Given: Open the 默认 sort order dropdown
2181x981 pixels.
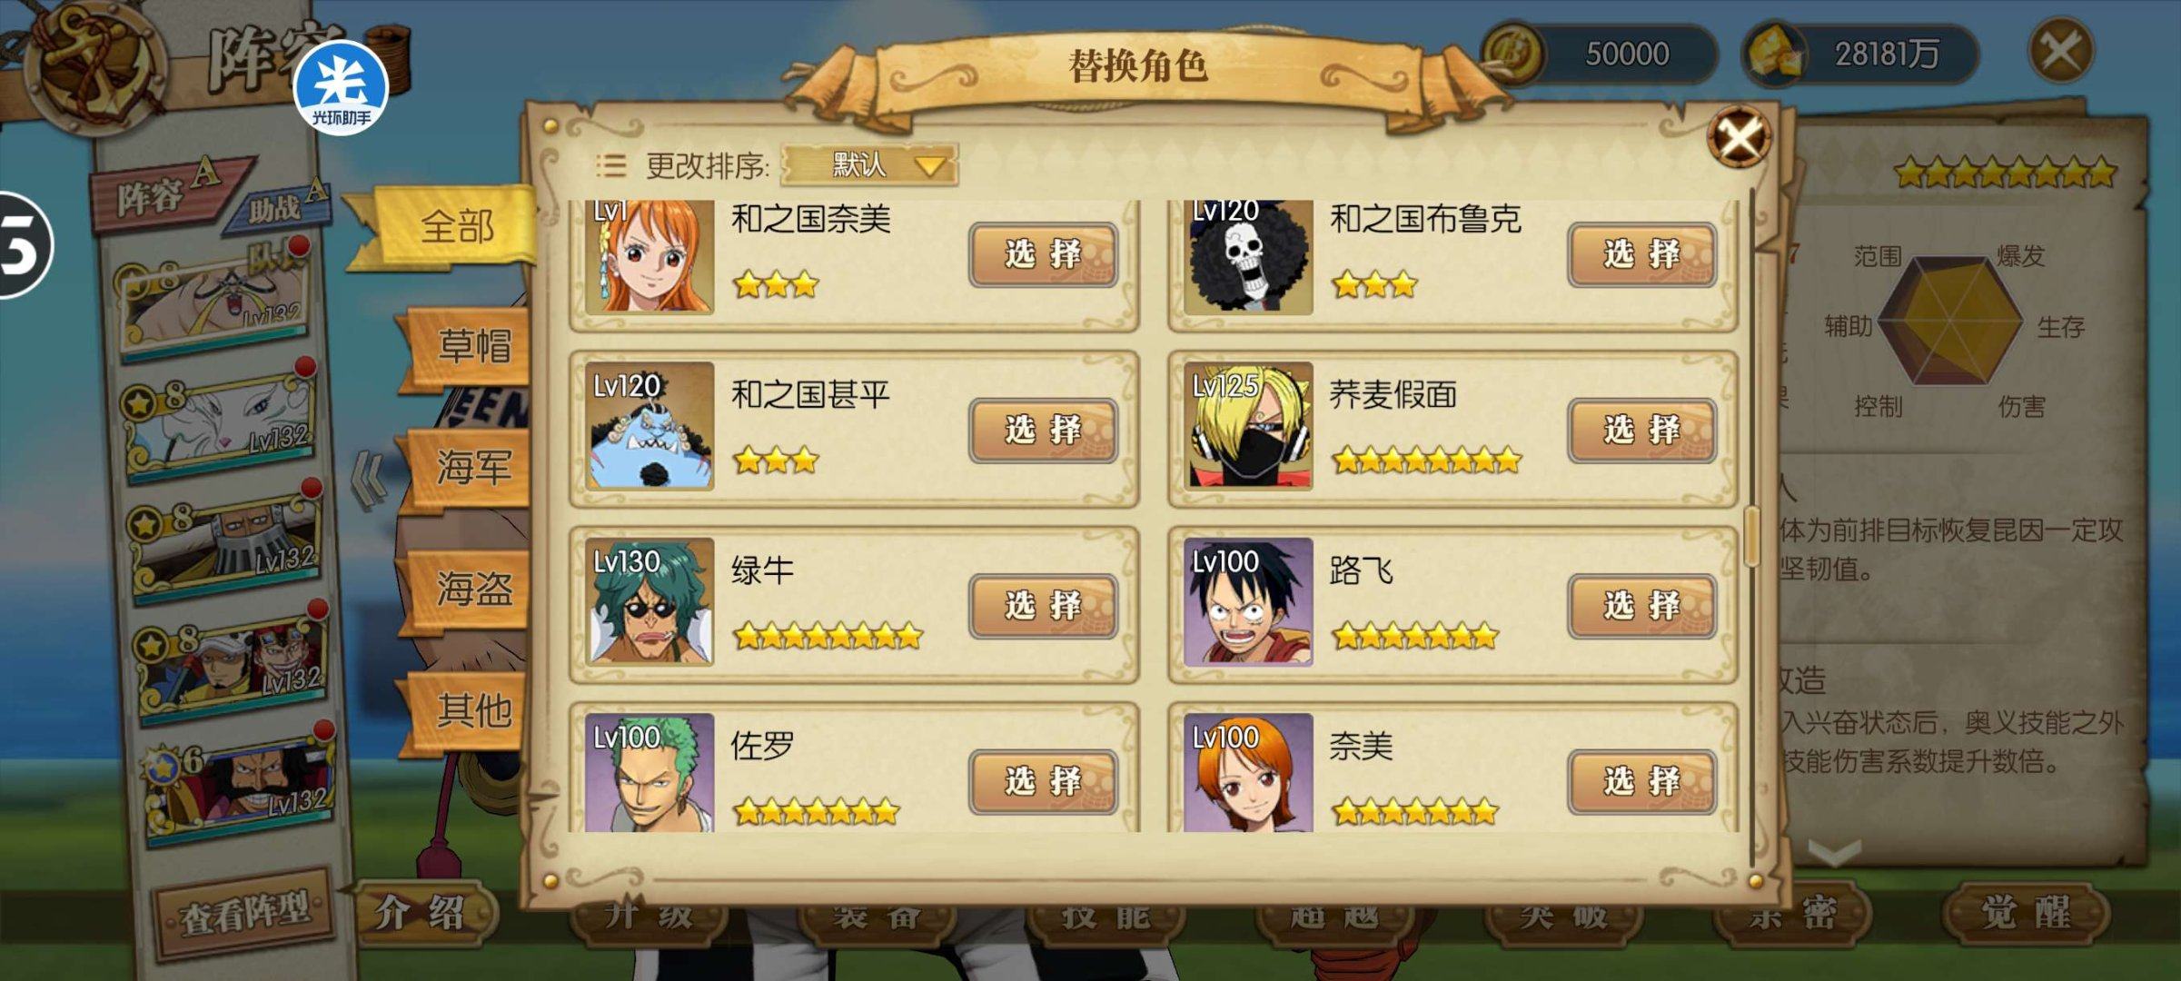Looking at the screenshot, I should [869, 165].
